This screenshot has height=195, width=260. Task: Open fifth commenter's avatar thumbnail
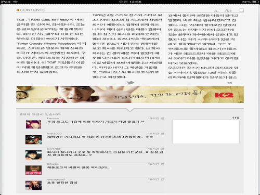tap(33, 185)
